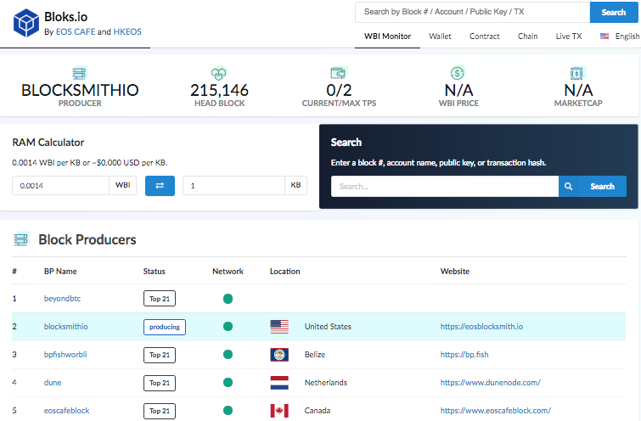Screen dimensions: 641x421
Task: Click the Bloks.io cube logo
Action: pos(26,22)
